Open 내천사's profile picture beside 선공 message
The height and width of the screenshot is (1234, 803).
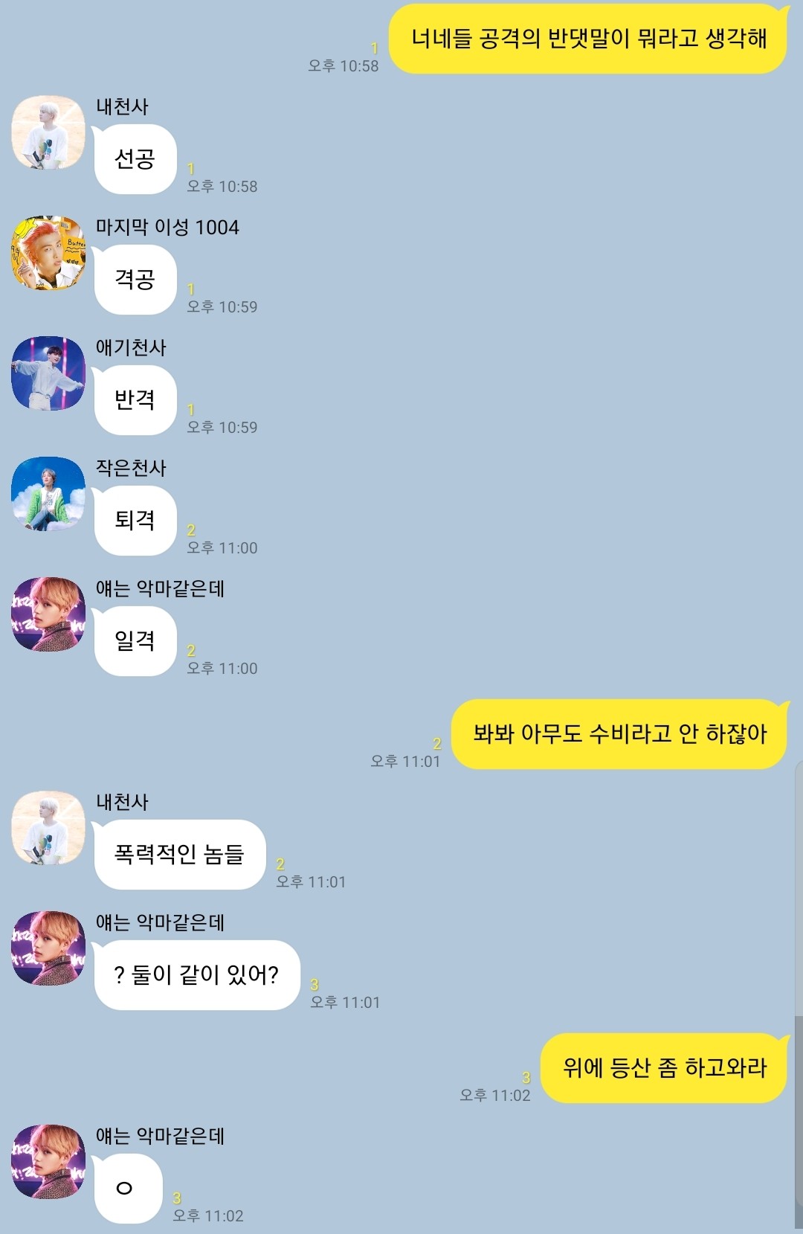(48, 132)
